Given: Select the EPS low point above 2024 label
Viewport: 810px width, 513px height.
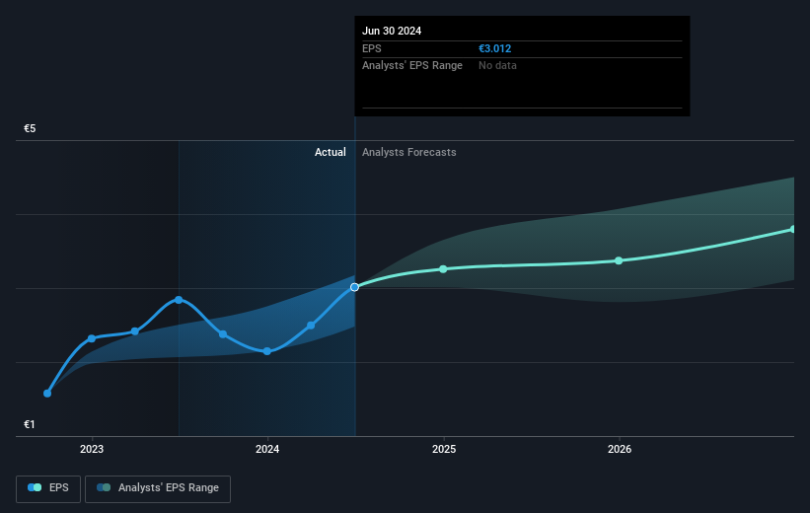Looking at the screenshot, I should click(x=267, y=351).
